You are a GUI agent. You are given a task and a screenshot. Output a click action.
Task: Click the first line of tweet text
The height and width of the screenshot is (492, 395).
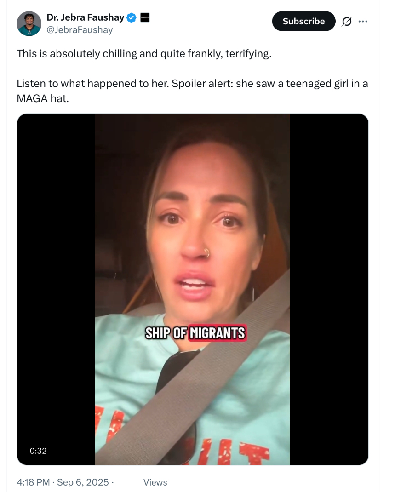(x=144, y=54)
